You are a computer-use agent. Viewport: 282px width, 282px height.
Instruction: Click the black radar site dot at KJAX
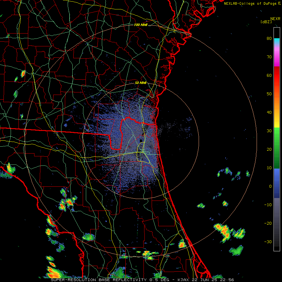click(x=141, y=140)
